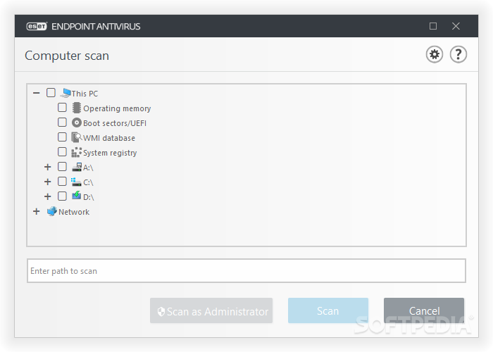Focus the Enter path to scan field
Image resolution: width=493 pixels, height=352 pixels.
[x=246, y=271]
